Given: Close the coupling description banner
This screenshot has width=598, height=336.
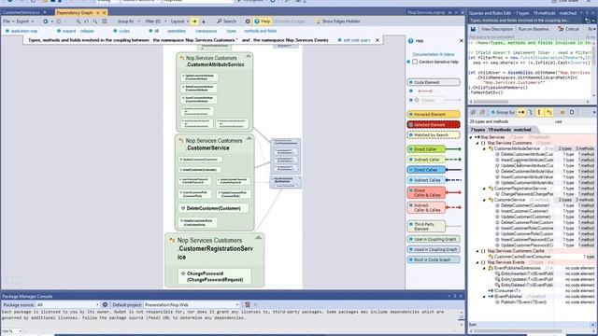Looking at the screenshot, I should coord(377,40).
